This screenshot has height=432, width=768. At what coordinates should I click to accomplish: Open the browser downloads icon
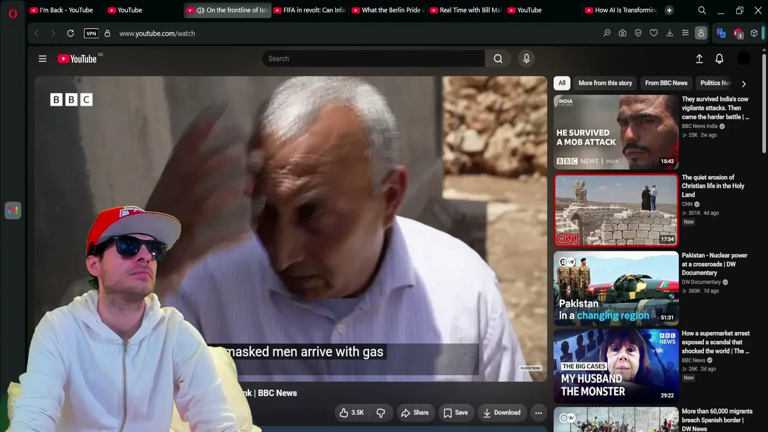click(670, 34)
